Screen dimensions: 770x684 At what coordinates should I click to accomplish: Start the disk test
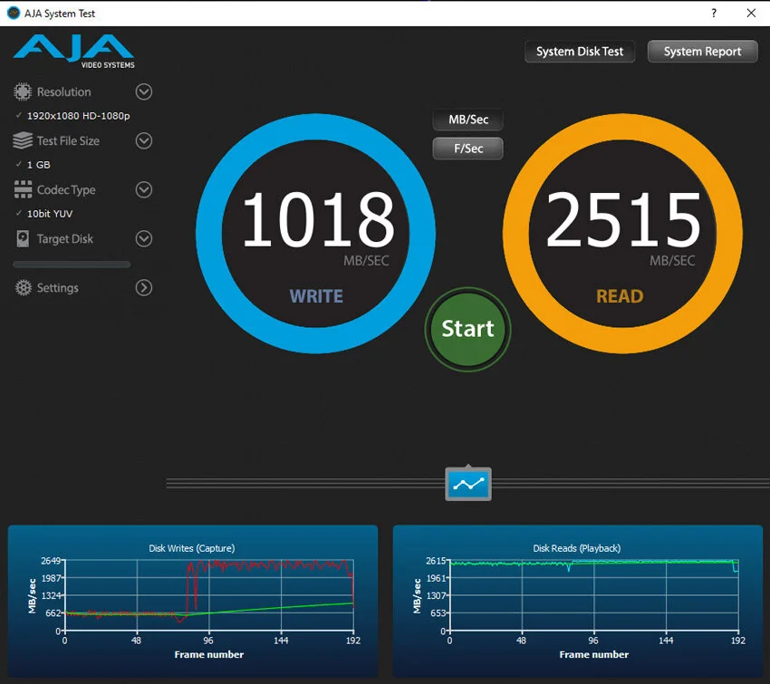point(467,329)
